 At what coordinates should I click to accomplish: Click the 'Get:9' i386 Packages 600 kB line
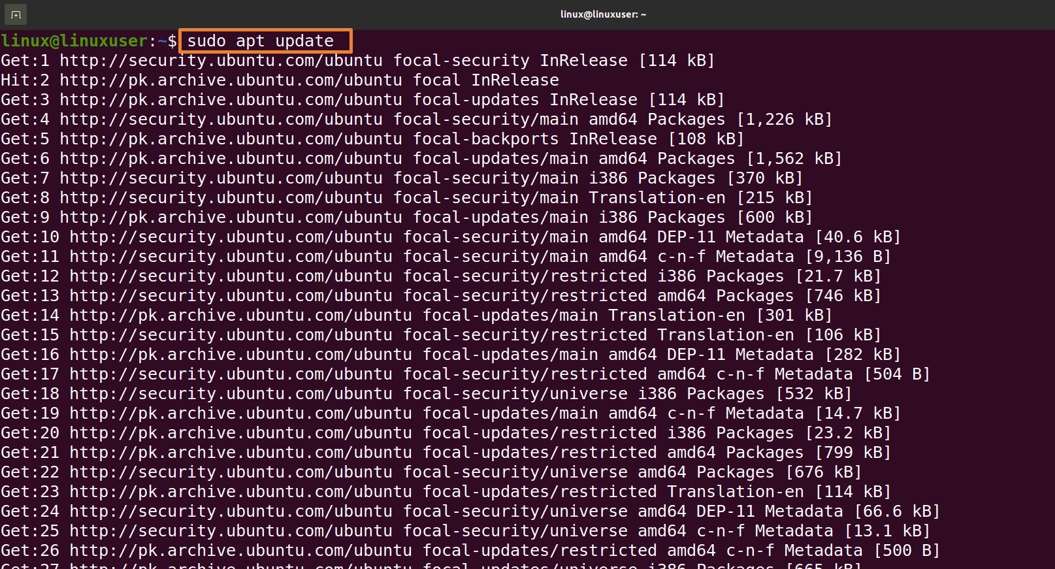tap(407, 218)
